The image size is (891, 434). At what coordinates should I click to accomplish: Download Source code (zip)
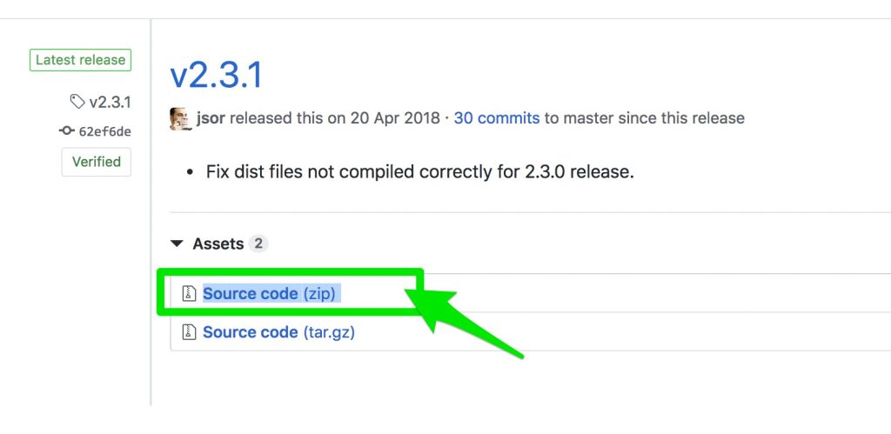coord(269,294)
